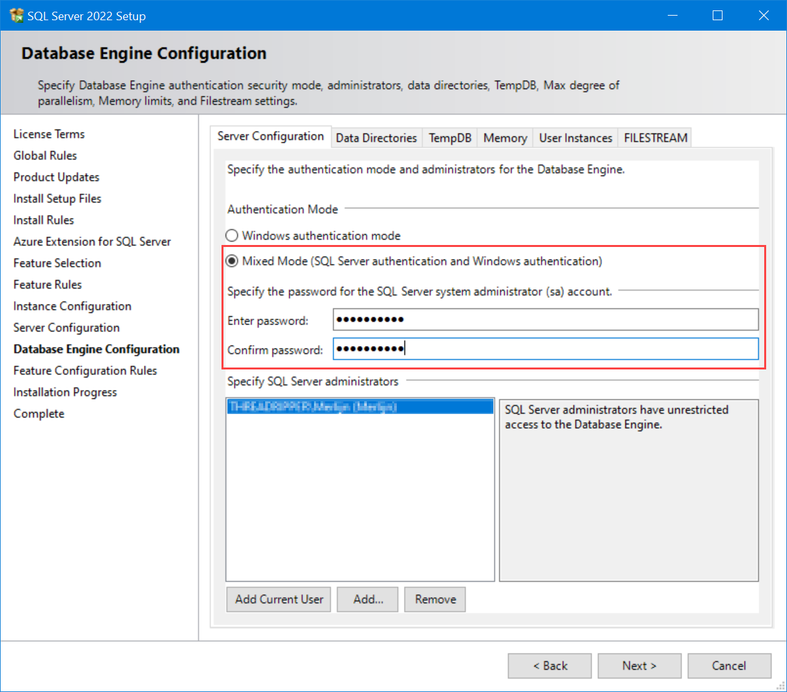Switch to the Memory tab

505,137
